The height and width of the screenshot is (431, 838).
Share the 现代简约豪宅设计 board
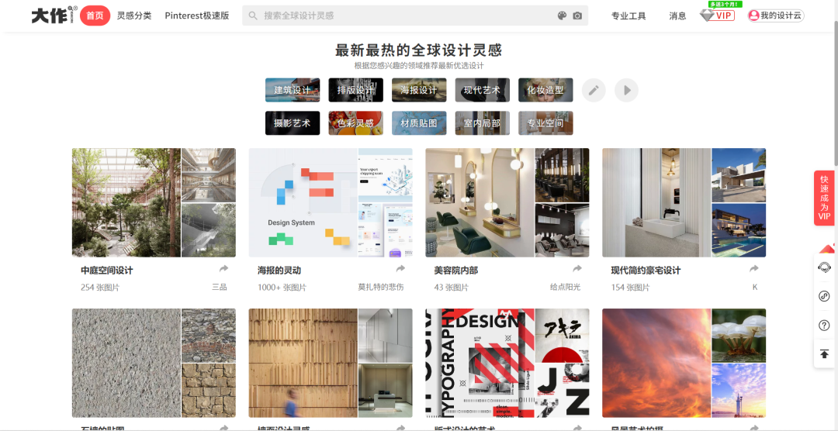click(753, 269)
